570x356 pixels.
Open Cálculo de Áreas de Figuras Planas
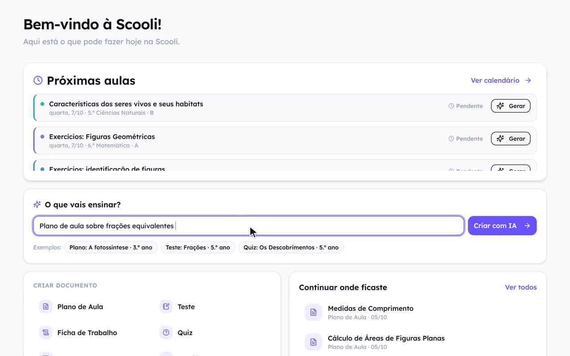418,342
